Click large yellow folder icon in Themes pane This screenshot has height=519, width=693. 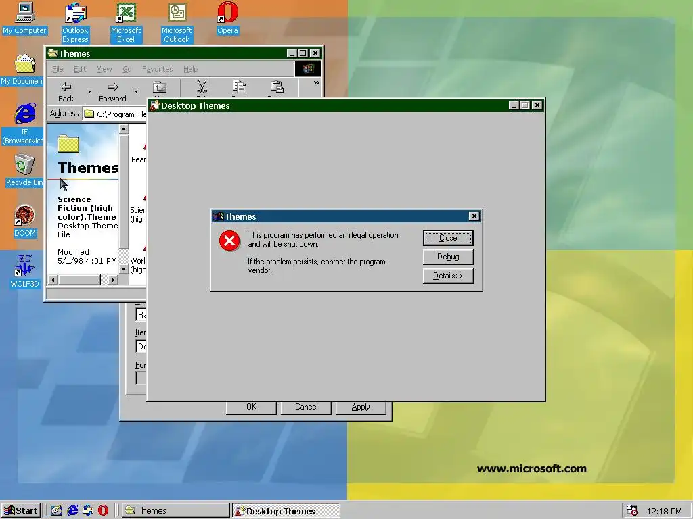pos(68,144)
